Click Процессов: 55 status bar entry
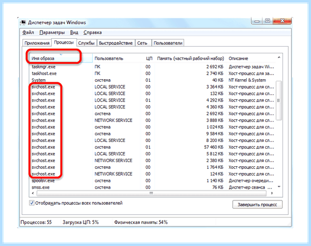The image size is (311, 246). [36, 222]
